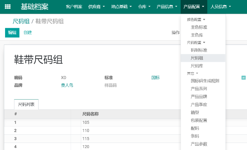
Task: Collapse the 尺码配置 section header
Action: 196,43
